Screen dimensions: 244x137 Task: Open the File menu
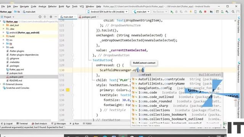3,6
